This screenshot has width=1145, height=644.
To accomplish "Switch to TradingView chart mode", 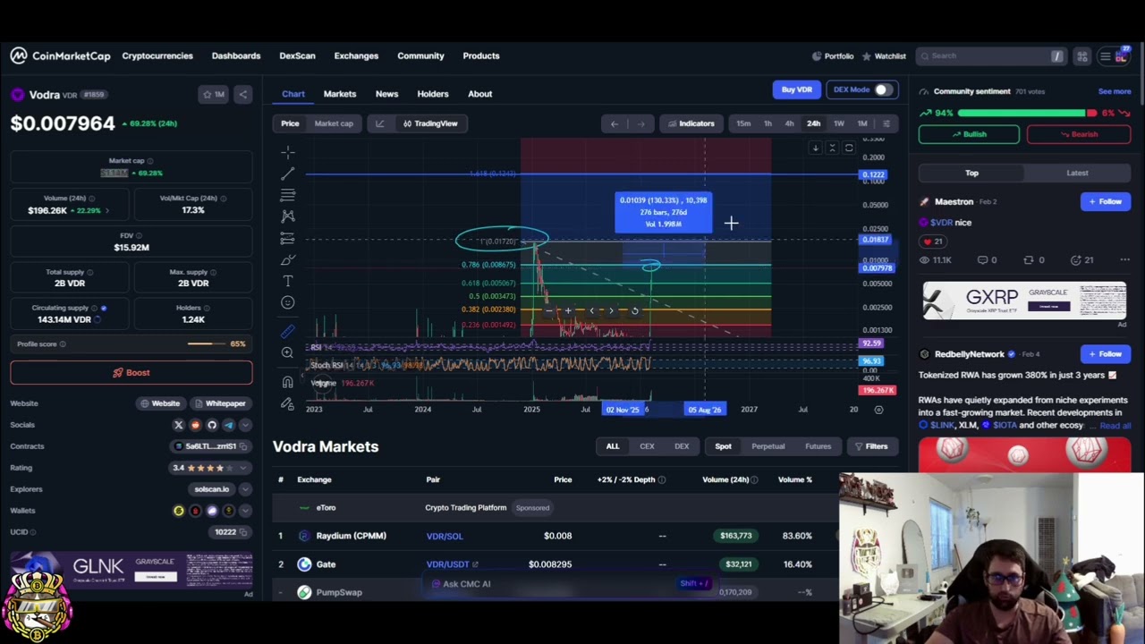I will tap(430, 123).
